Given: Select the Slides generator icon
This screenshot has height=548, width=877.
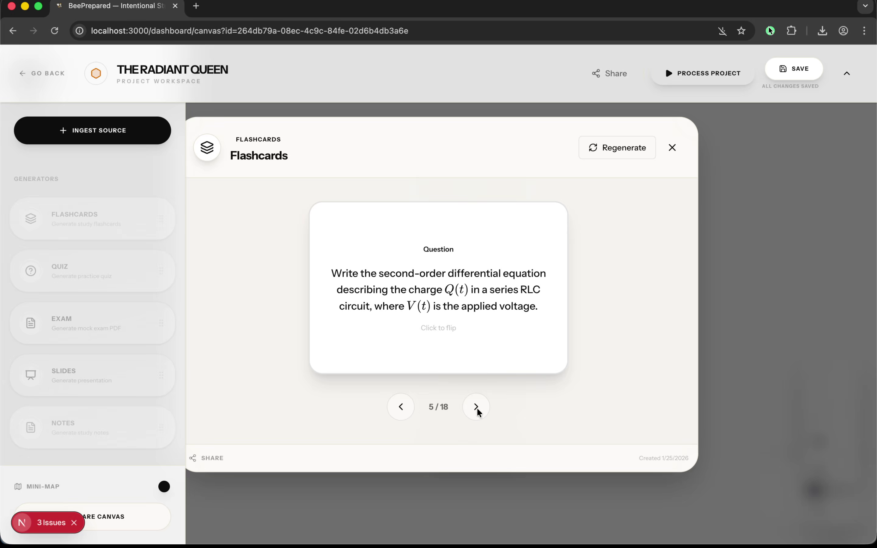Looking at the screenshot, I should coord(31,375).
